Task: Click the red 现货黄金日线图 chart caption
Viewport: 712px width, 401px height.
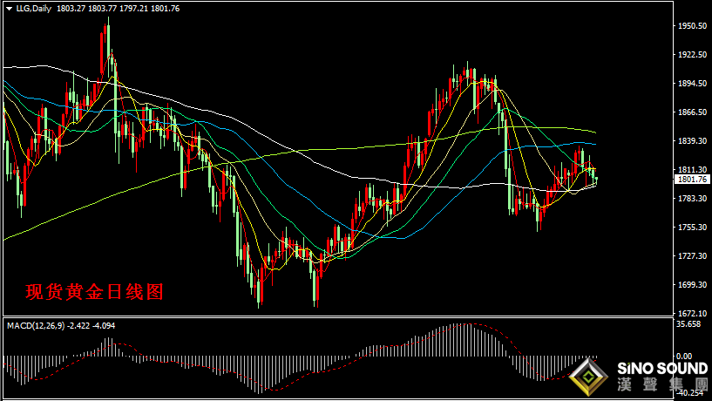Action: (x=94, y=292)
